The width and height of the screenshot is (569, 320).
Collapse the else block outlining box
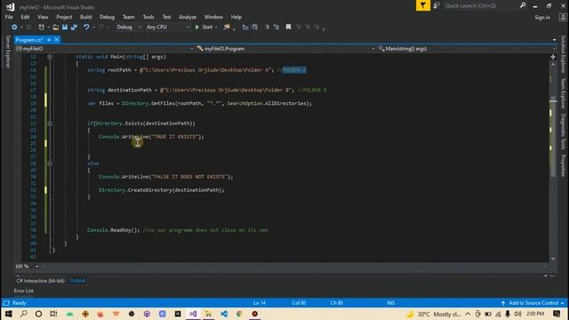(50, 164)
